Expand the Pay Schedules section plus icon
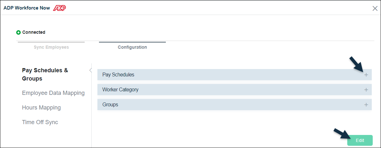This screenshot has height=148, width=381. pos(366,75)
